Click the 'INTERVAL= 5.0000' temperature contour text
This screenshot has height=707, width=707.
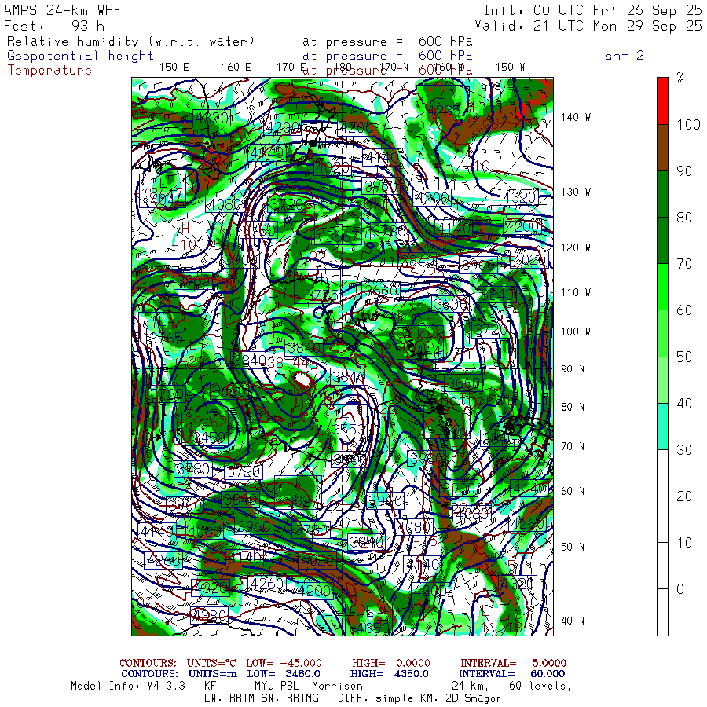pos(513,663)
